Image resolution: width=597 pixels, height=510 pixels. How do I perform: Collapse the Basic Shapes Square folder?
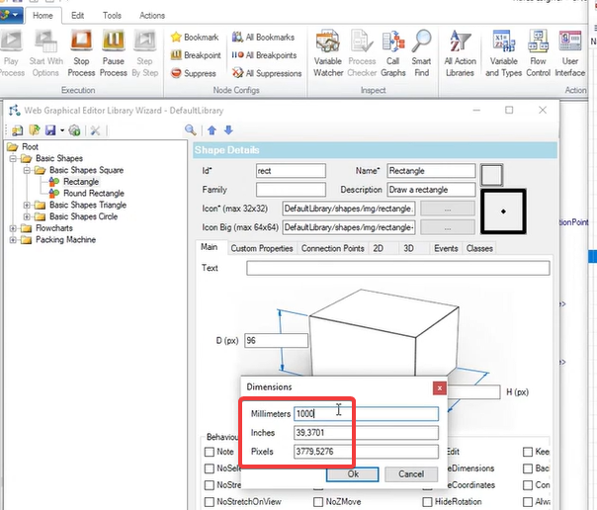(27, 170)
